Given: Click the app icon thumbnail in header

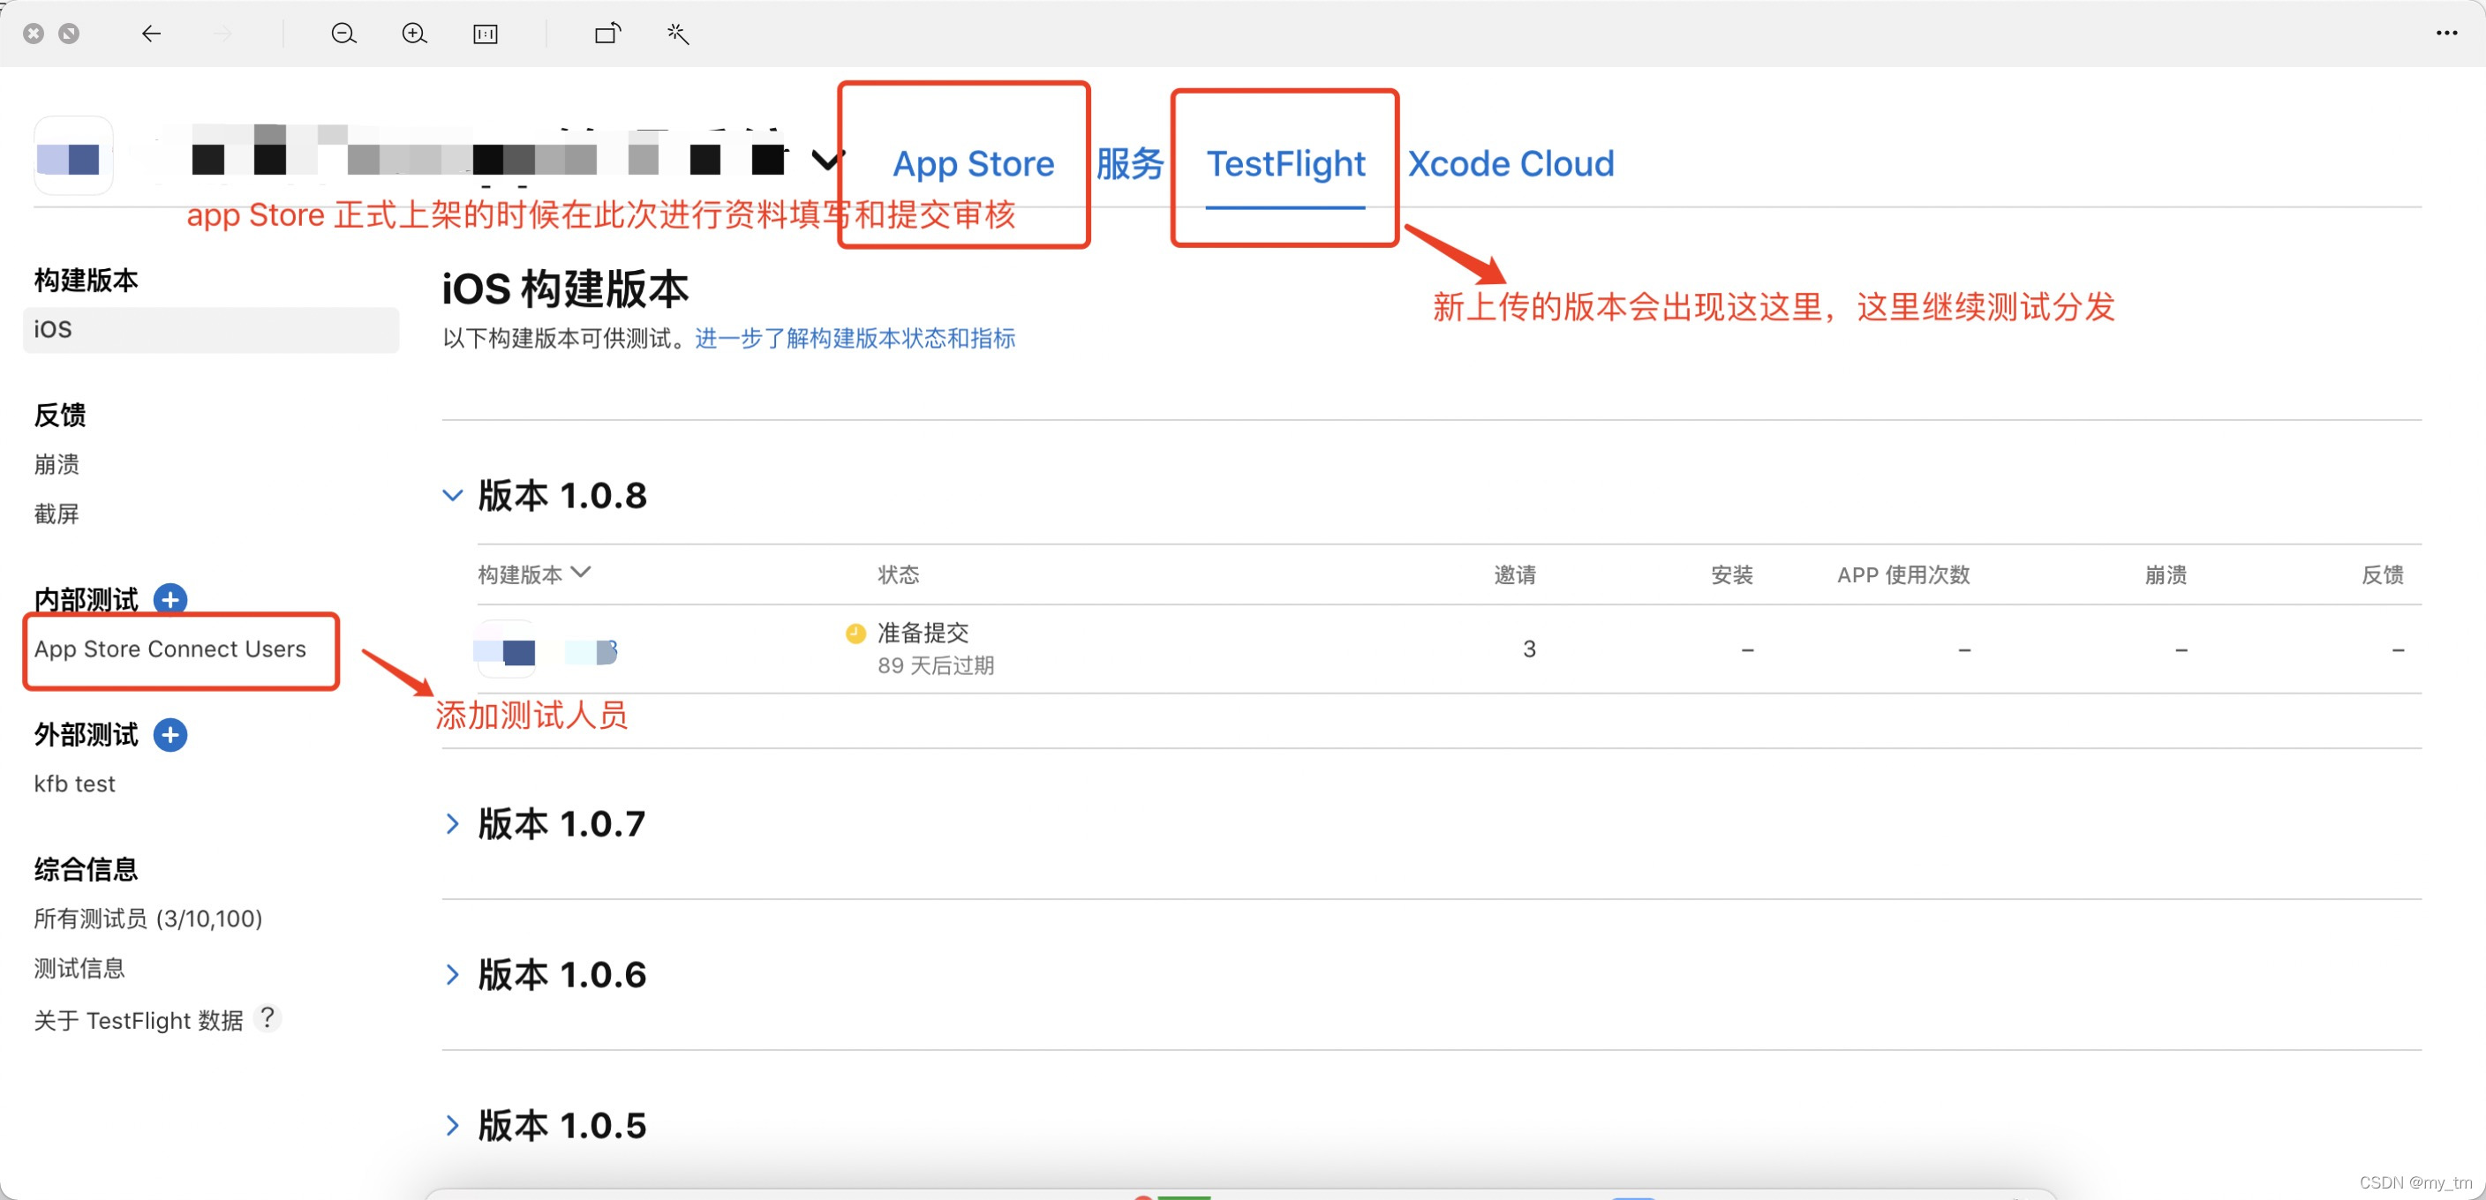Looking at the screenshot, I should pyautogui.click(x=73, y=155).
